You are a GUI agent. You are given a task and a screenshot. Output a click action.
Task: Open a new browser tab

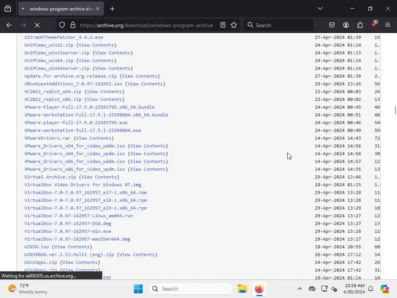tap(112, 9)
